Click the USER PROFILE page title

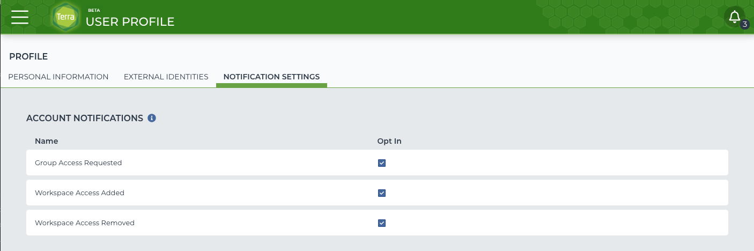point(130,22)
